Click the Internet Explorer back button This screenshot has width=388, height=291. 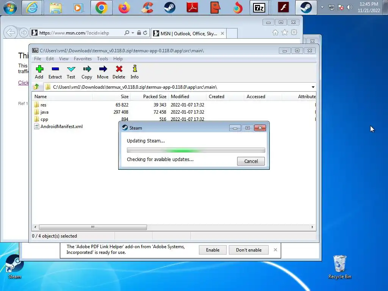10,33
